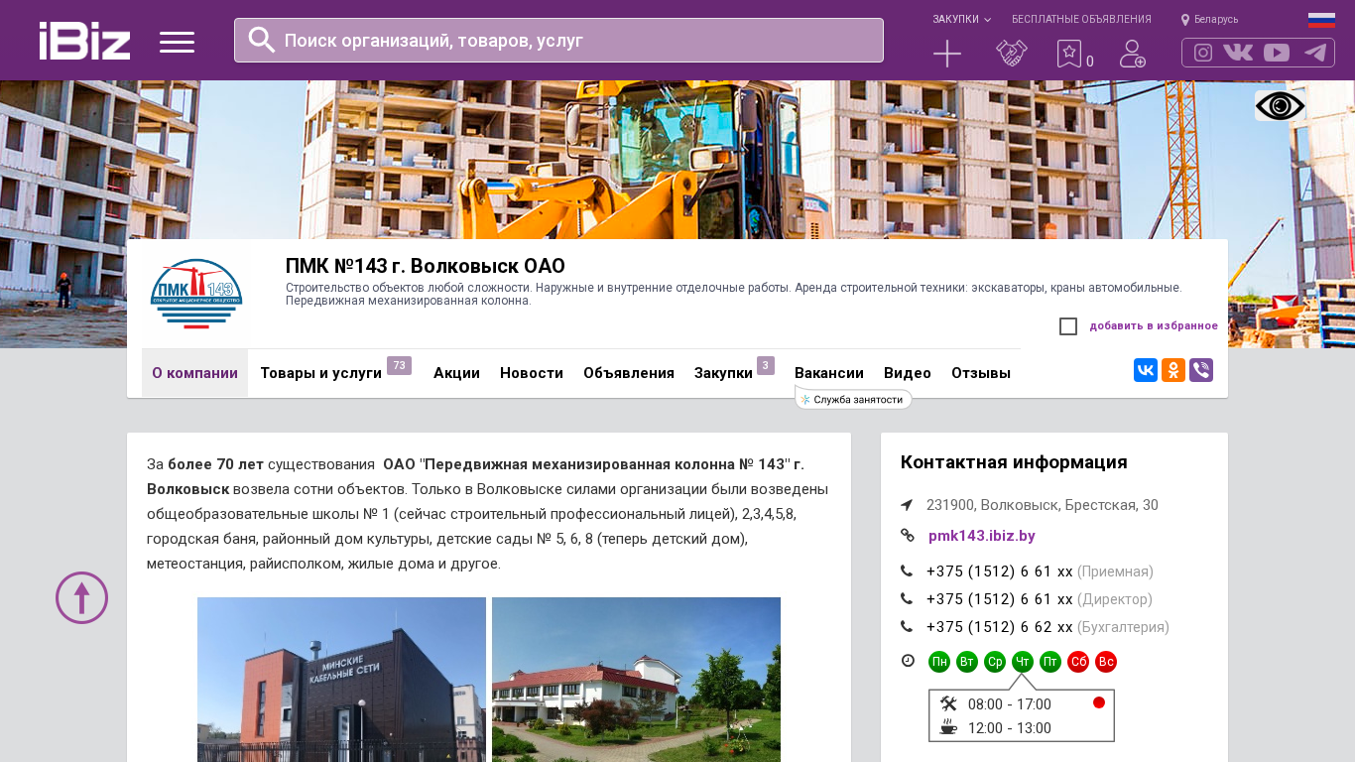Open the Instagram link in header
The image size is (1355, 762).
pos(1203,53)
